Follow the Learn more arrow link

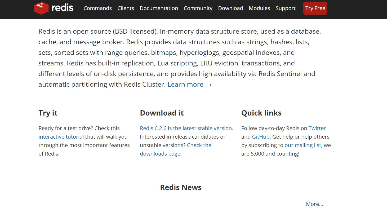tap(190, 84)
